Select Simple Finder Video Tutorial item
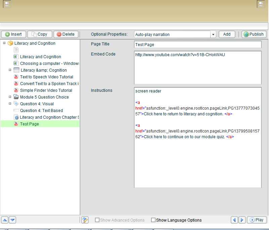 46,90
